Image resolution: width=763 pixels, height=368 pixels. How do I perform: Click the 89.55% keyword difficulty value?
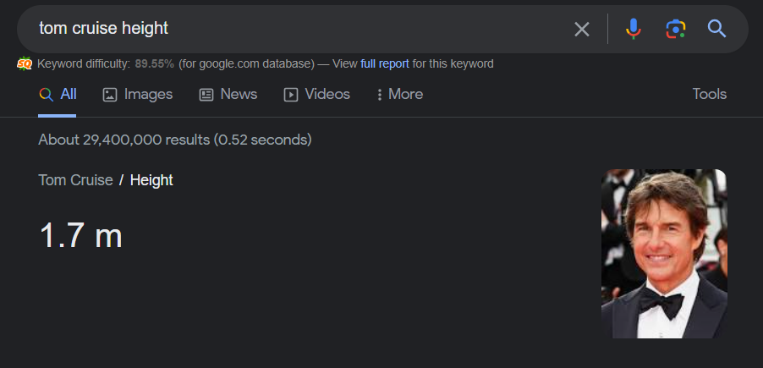pos(155,63)
